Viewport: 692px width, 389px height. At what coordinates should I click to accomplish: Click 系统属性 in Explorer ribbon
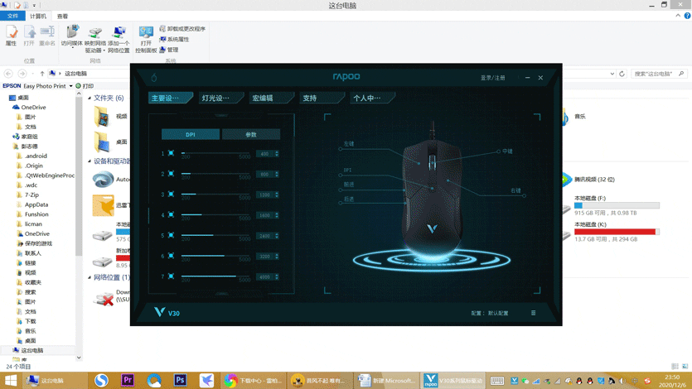point(174,39)
